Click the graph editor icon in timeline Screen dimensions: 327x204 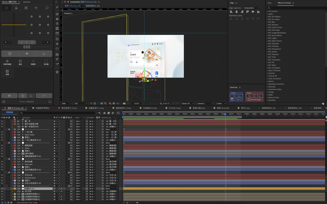(x=118, y=113)
